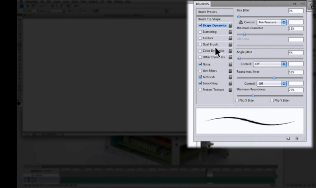The height and width of the screenshot is (188, 316).
Task: Collapse Brushes panel with double-arrow icon
Action: pyautogui.click(x=295, y=4)
